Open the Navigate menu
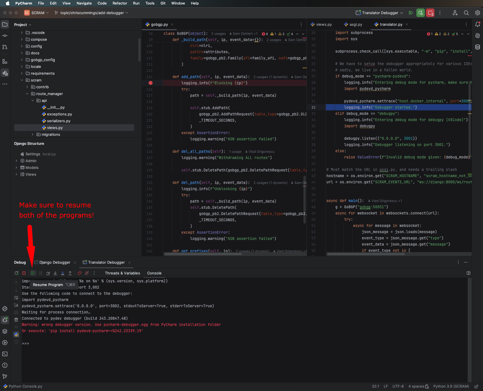483x391 pixels. pos(84,3)
